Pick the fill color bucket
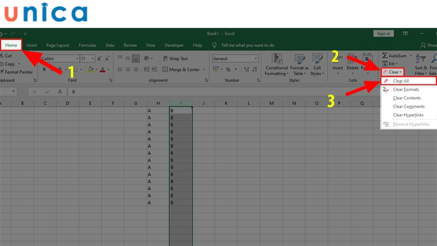 [91, 69]
